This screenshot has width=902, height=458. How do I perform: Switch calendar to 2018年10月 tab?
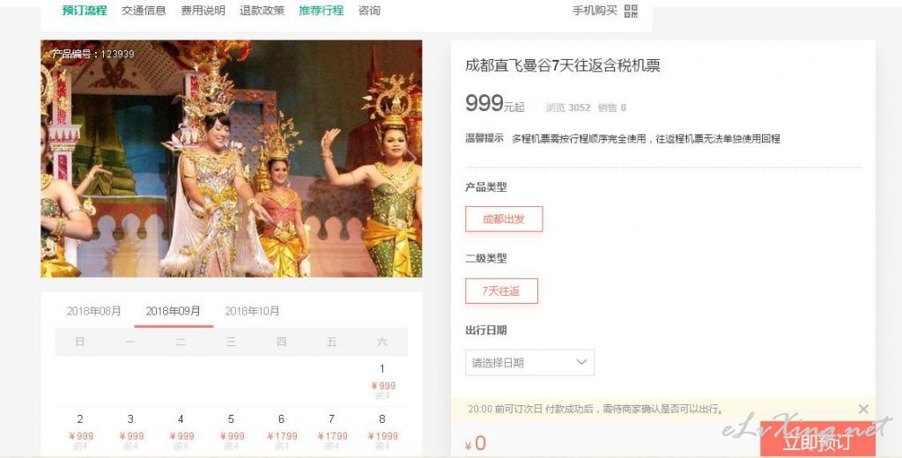click(x=252, y=311)
